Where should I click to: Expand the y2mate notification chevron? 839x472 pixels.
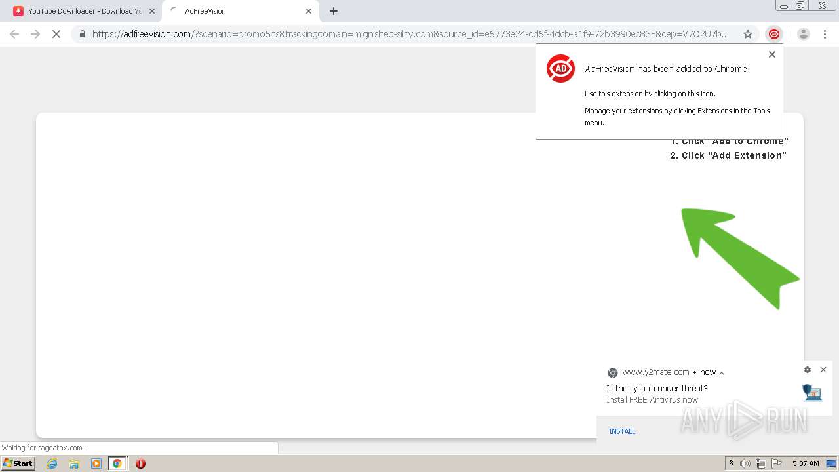(722, 372)
